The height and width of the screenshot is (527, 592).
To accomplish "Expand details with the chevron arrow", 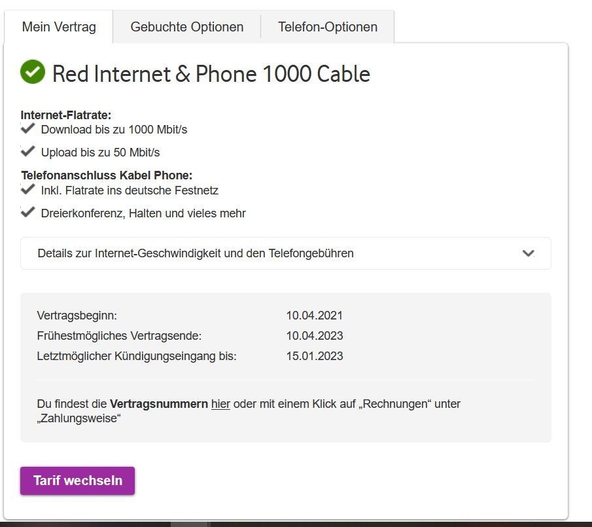I will tap(529, 253).
